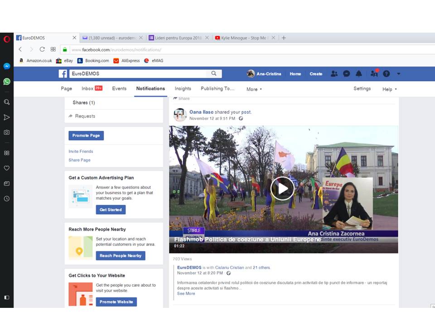Reload the current page
The width and height of the screenshot is (435, 326).
pyautogui.click(x=42, y=49)
